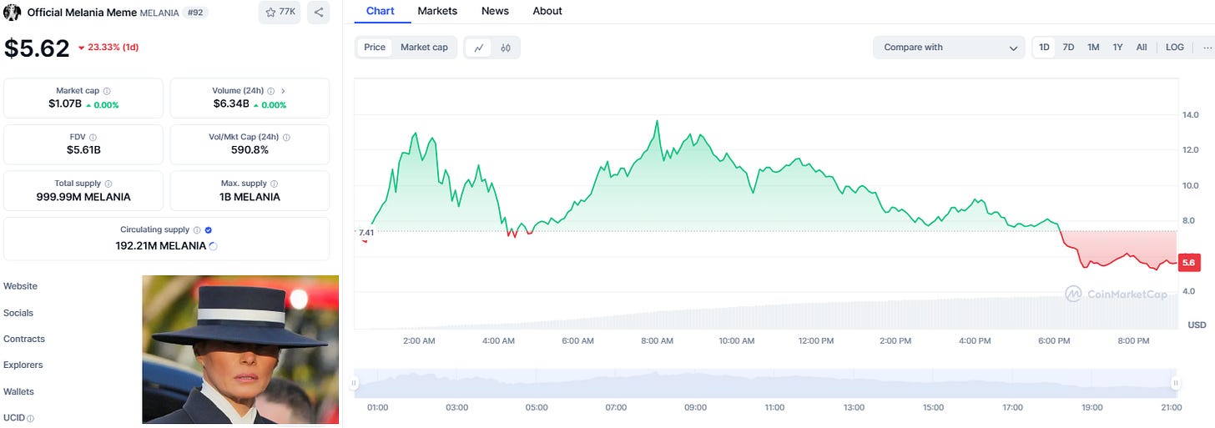
Task: Select the 7D time range
Action: click(x=1068, y=48)
